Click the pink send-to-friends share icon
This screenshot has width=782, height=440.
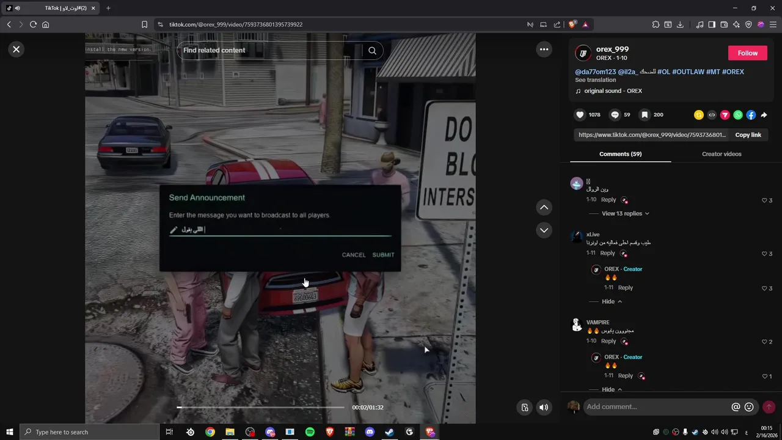click(725, 115)
